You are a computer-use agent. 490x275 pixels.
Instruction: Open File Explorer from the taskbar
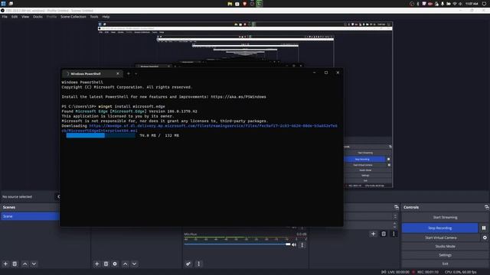(230, 4)
